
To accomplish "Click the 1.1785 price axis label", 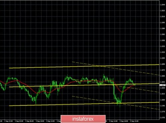I will (163, 106).
